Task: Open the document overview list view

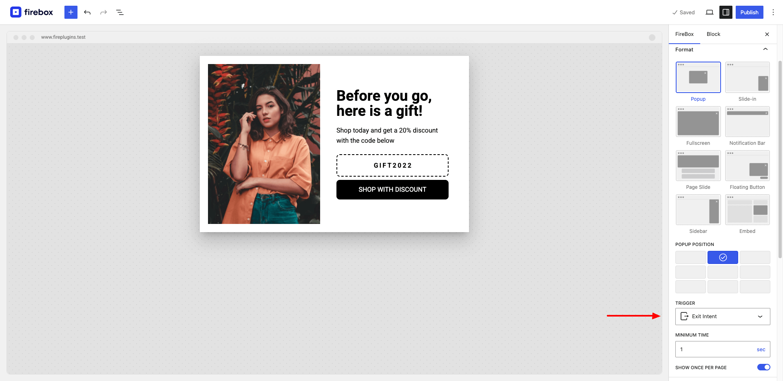Action: [120, 12]
